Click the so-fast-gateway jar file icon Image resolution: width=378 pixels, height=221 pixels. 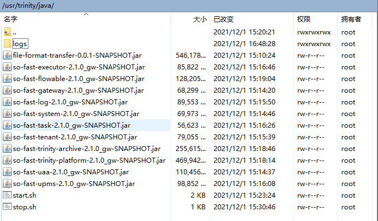click(7, 91)
